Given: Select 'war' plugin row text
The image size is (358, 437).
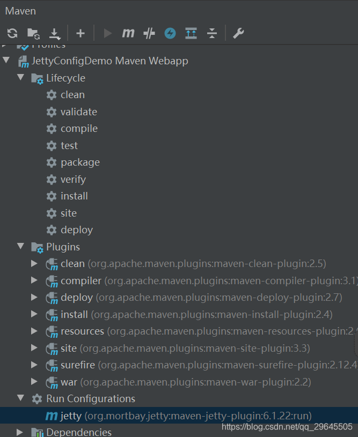Looking at the screenshot, I should coord(69,382).
